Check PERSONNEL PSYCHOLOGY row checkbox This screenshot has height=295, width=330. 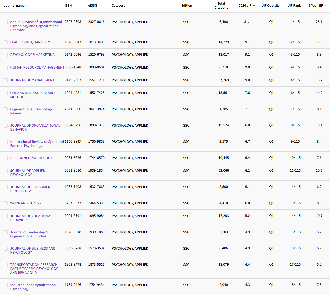pyautogui.click(x=6, y=158)
